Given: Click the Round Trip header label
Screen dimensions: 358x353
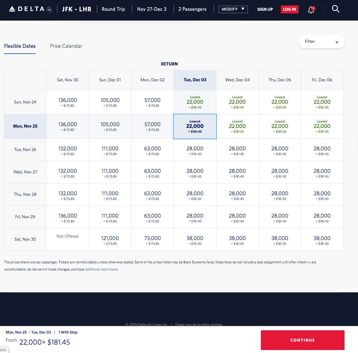Looking at the screenshot, I should click(113, 9).
